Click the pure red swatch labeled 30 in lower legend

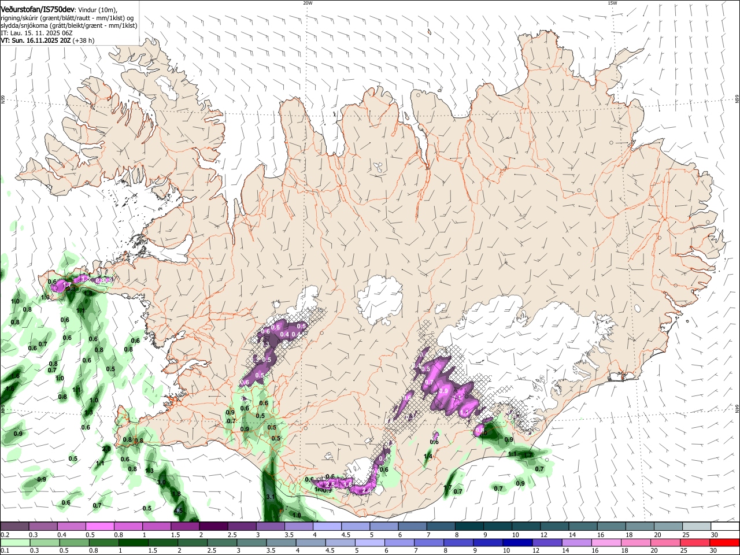pyautogui.click(x=724, y=542)
